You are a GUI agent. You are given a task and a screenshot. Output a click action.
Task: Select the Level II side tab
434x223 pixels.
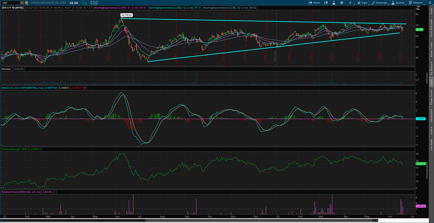tap(431, 131)
